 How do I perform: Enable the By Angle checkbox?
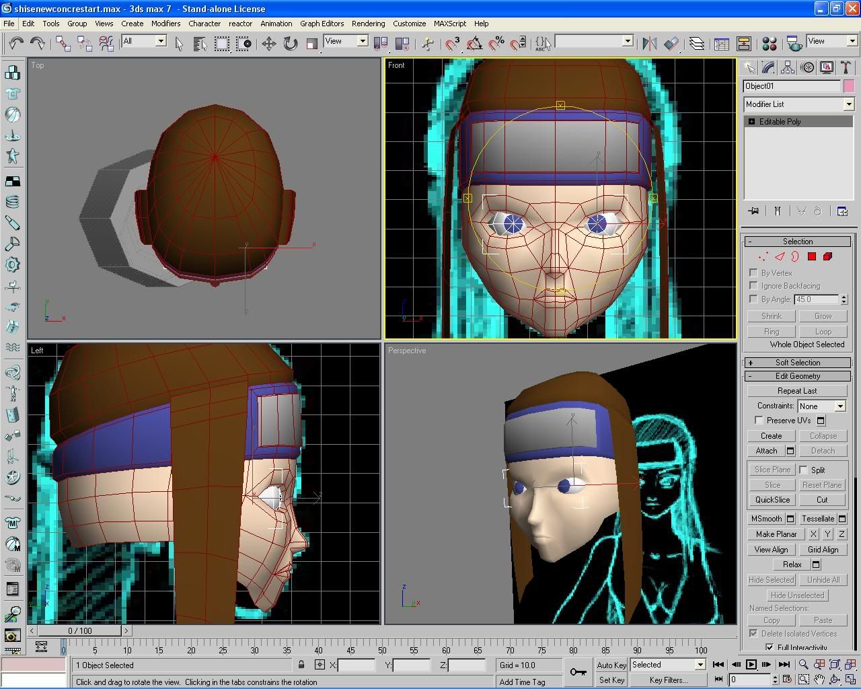tap(753, 299)
